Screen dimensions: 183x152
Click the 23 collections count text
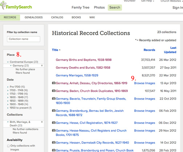click(167, 32)
